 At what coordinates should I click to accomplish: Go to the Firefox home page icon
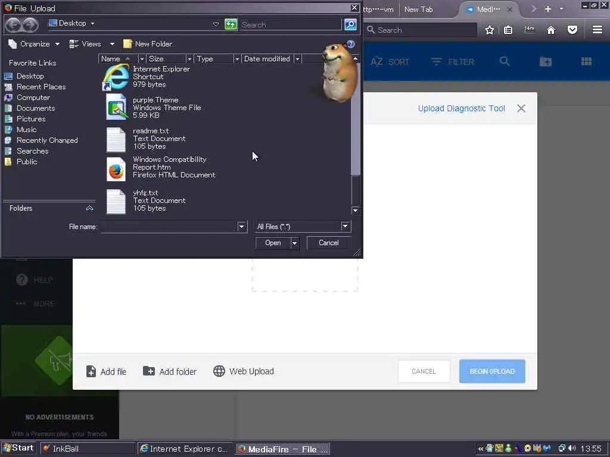coord(551,30)
